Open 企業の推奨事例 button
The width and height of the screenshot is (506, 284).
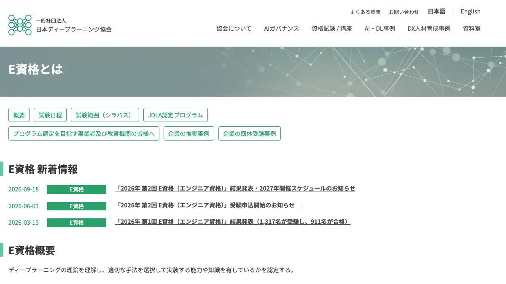coord(189,133)
